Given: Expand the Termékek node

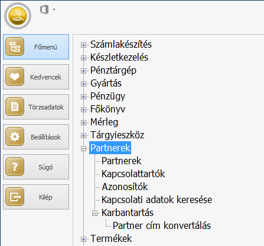Looking at the screenshot, I should (83, 239).
